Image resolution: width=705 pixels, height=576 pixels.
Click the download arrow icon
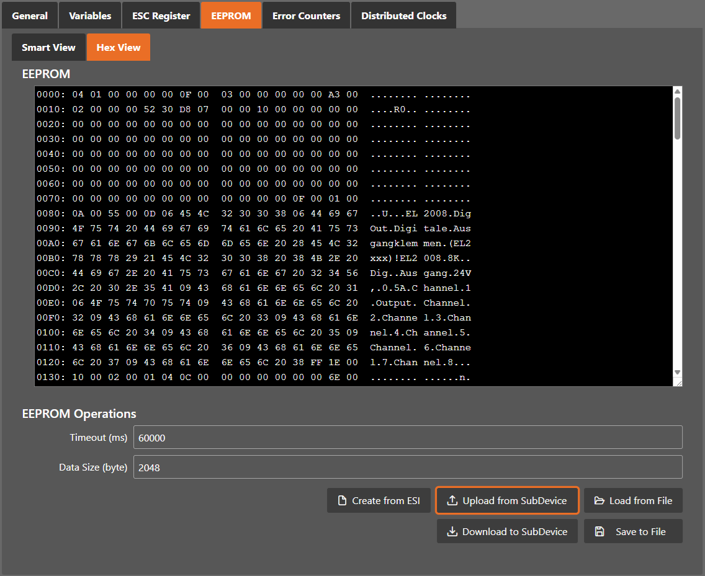tap(452, 531)
